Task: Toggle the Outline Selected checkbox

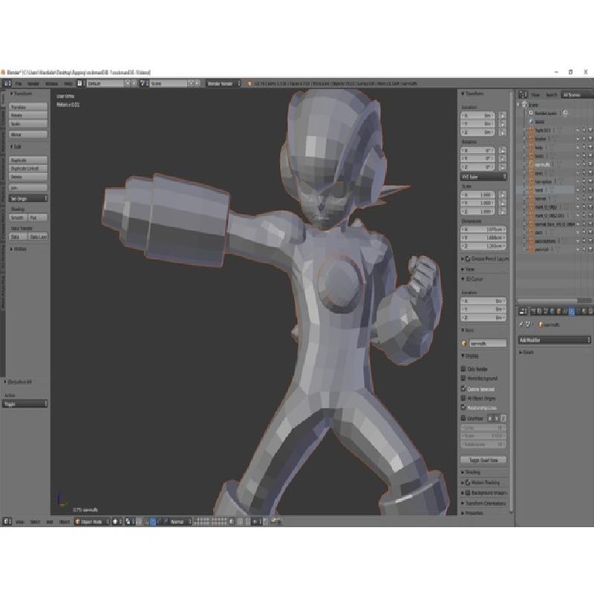Action: [x=464, y=388]
